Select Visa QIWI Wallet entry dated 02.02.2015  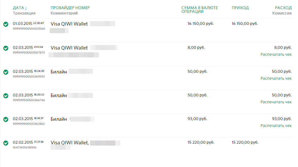coord(70,143)
